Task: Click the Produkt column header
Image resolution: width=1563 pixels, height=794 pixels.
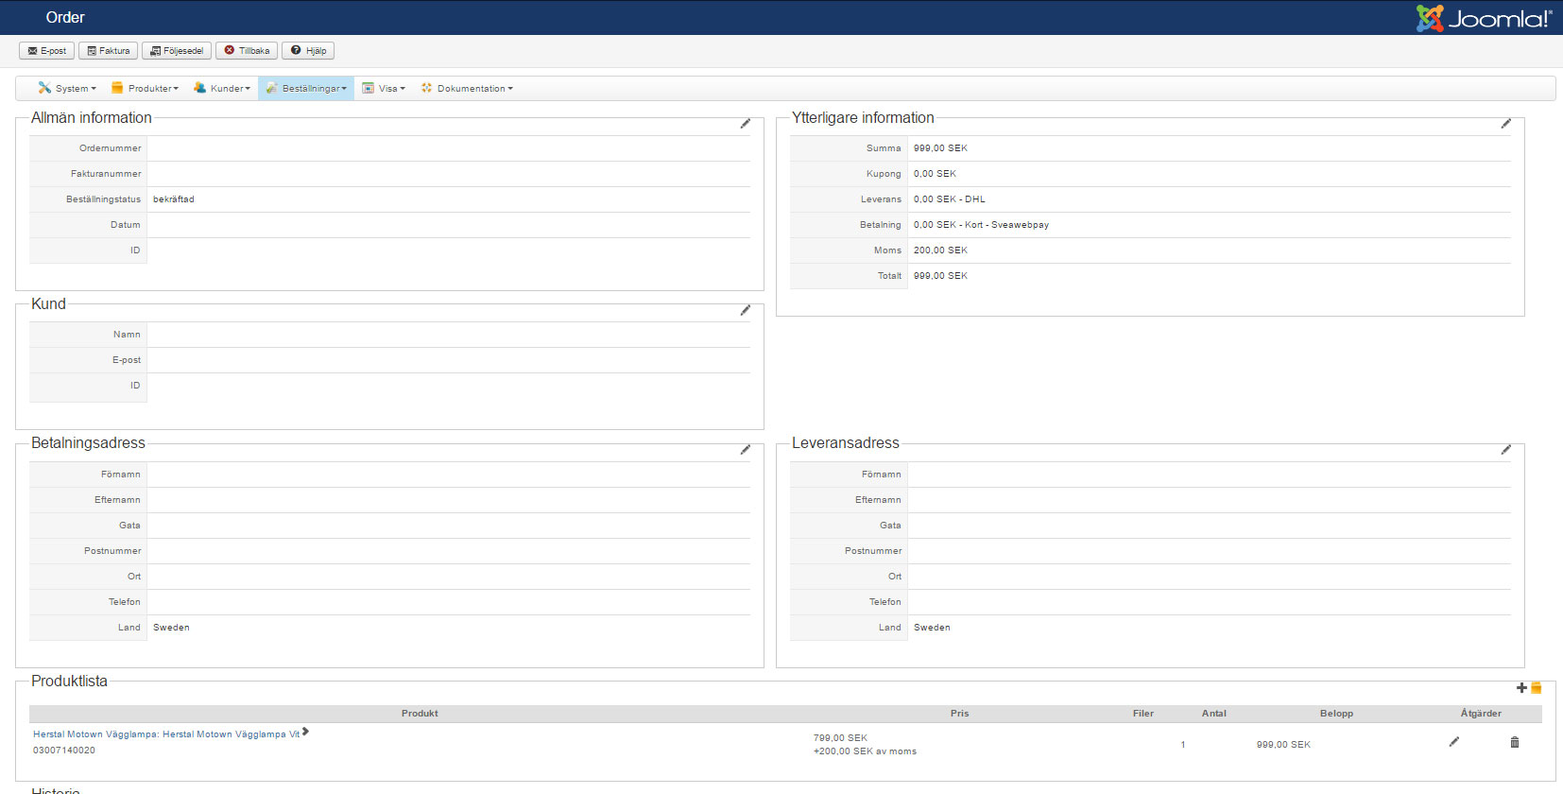Action: (420, 714)
